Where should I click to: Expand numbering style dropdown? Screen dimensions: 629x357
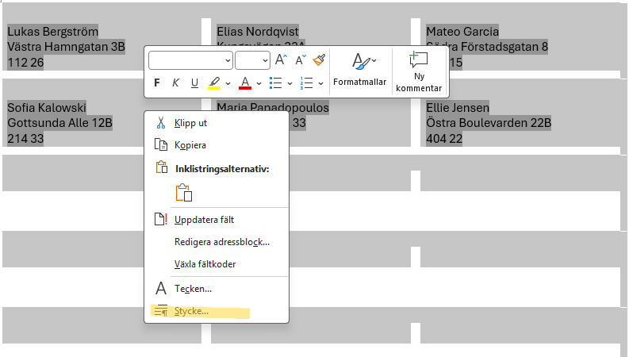320,83
